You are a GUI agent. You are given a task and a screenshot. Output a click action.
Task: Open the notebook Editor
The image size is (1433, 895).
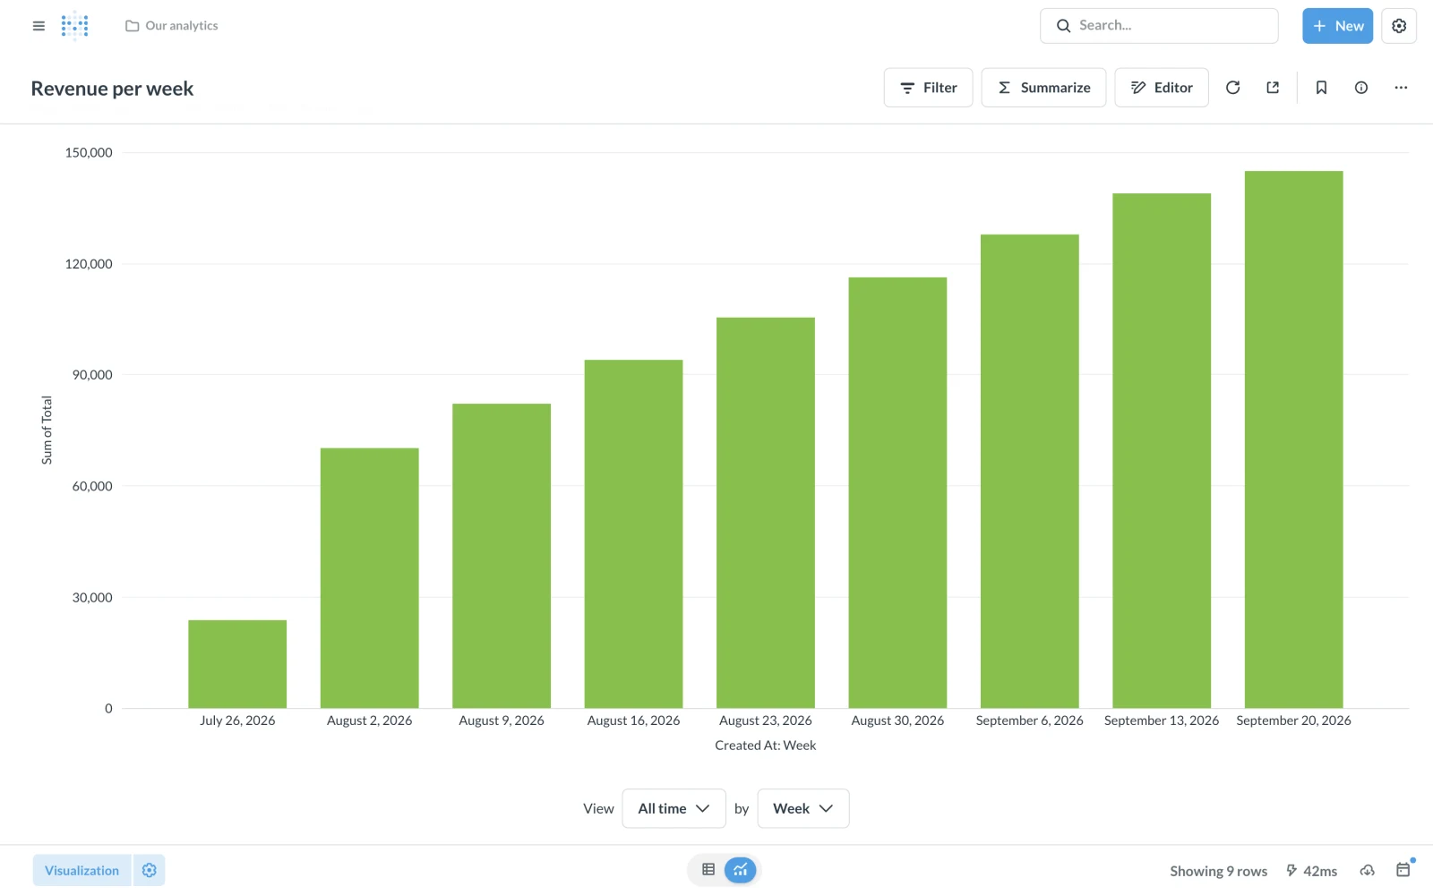pyautogui.click(x=1162, y=88)
